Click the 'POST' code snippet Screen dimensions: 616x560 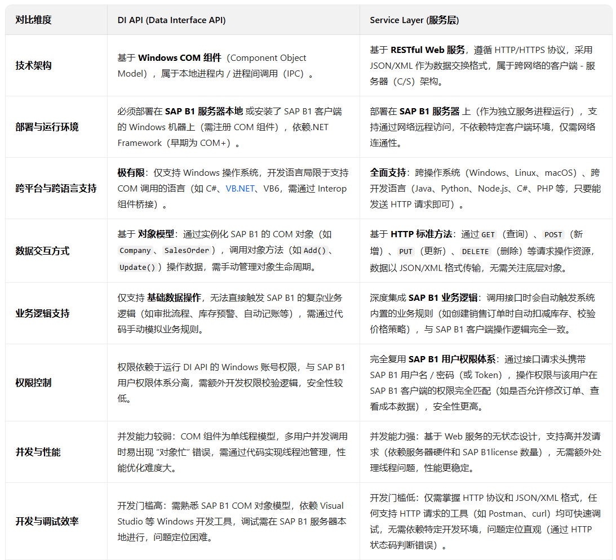553,235
